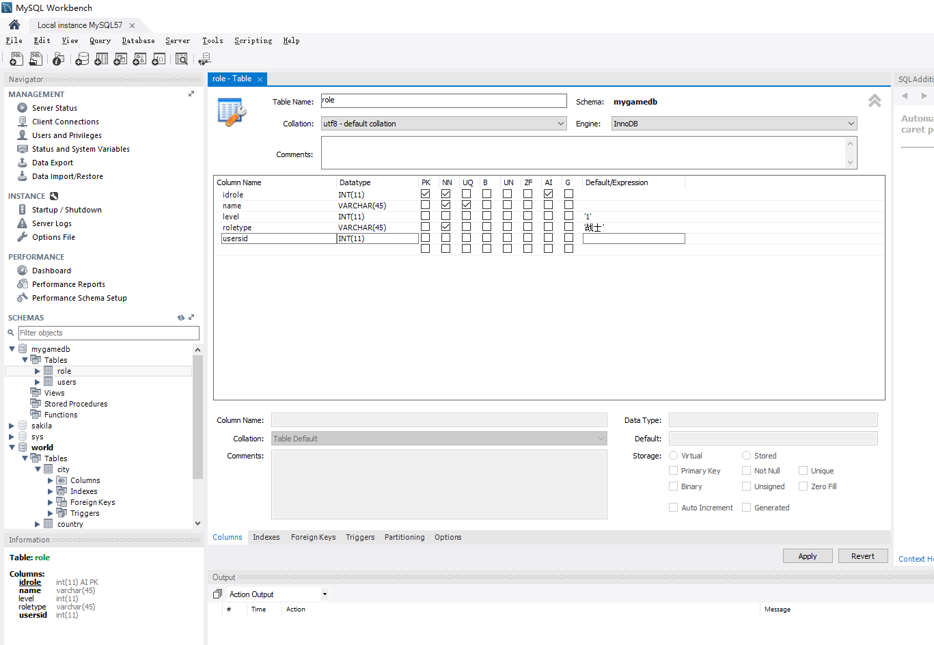934x645 pixels.
Task: Close the role - Table tab
Action: point(260,79)
